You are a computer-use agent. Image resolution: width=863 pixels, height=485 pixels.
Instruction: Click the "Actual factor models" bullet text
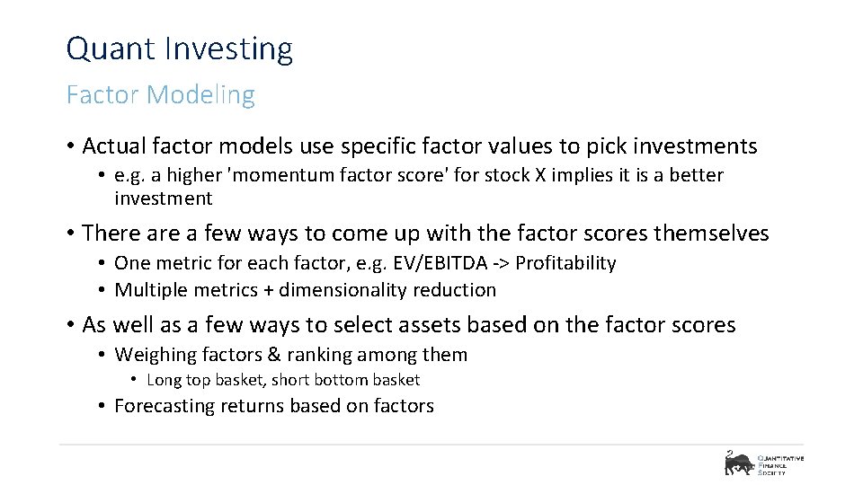419,145
